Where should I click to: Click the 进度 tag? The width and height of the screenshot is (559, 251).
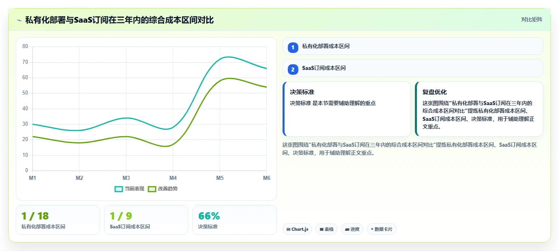pyautogui.click(x=352, y=229)
